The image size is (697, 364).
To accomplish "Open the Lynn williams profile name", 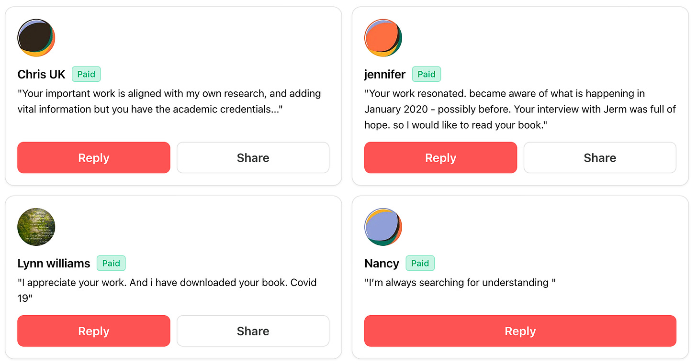I will [54, 264].
